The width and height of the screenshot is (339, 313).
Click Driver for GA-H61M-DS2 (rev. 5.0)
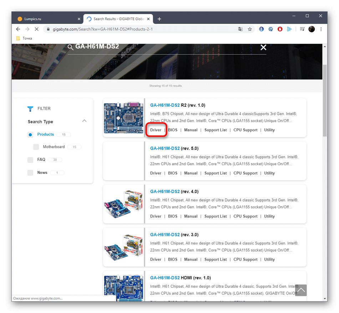[x=156, y=173]
